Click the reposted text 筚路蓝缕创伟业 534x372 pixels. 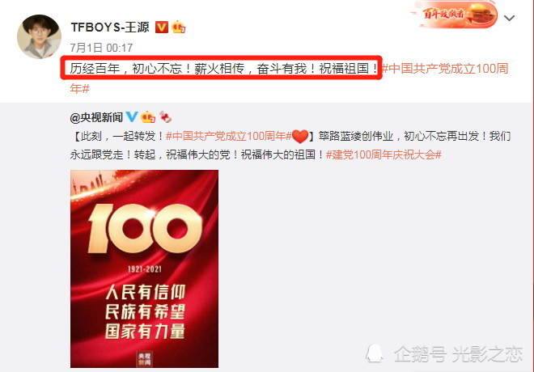tap(355, 136)
